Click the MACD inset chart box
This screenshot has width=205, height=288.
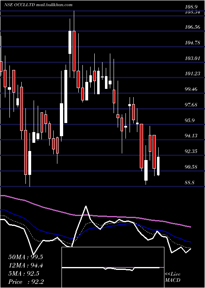click(x=113, y=267)
